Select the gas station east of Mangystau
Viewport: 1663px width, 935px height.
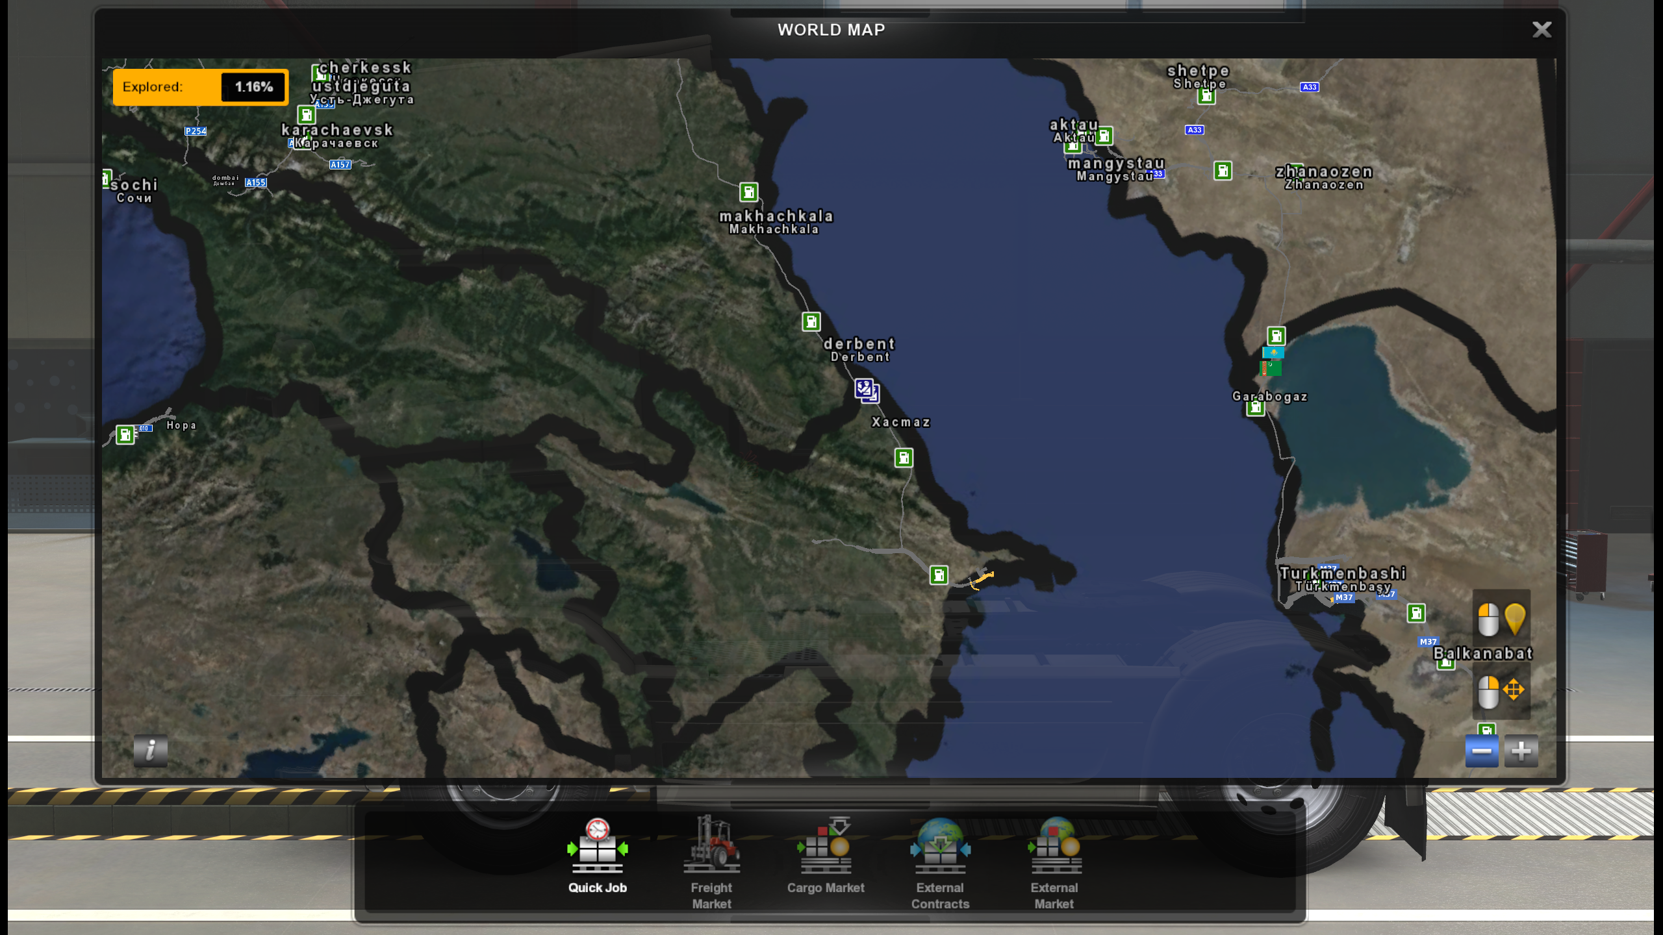[1223, 171]
